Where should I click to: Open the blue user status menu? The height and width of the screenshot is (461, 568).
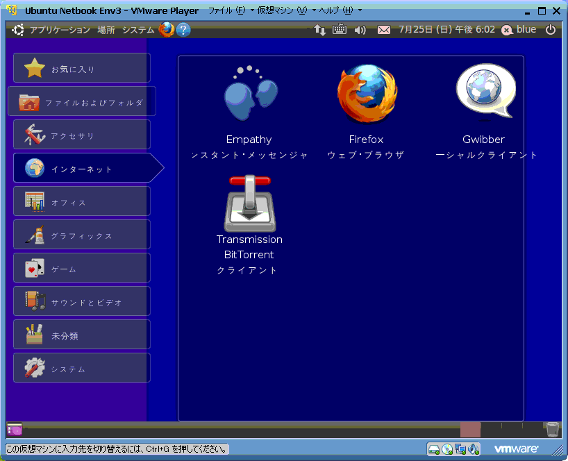[519, 29]
